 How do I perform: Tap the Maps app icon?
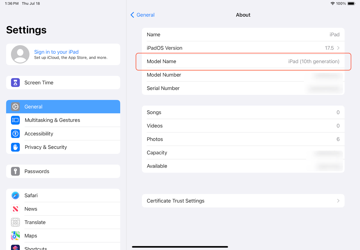(x=15, y=236)
